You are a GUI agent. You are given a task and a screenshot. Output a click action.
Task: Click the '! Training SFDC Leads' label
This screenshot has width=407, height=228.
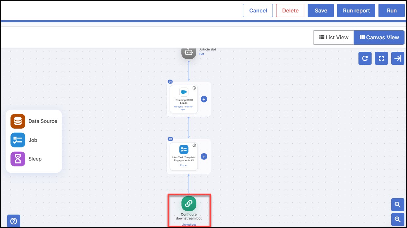coord(184,102)
